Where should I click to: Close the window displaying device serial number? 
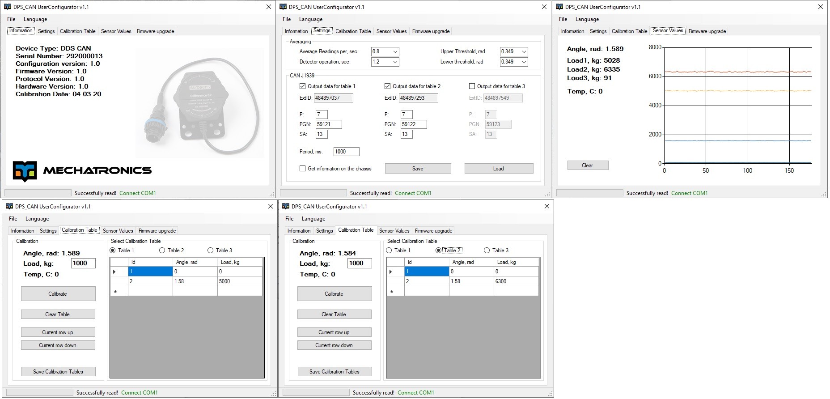tap(268, 7)
